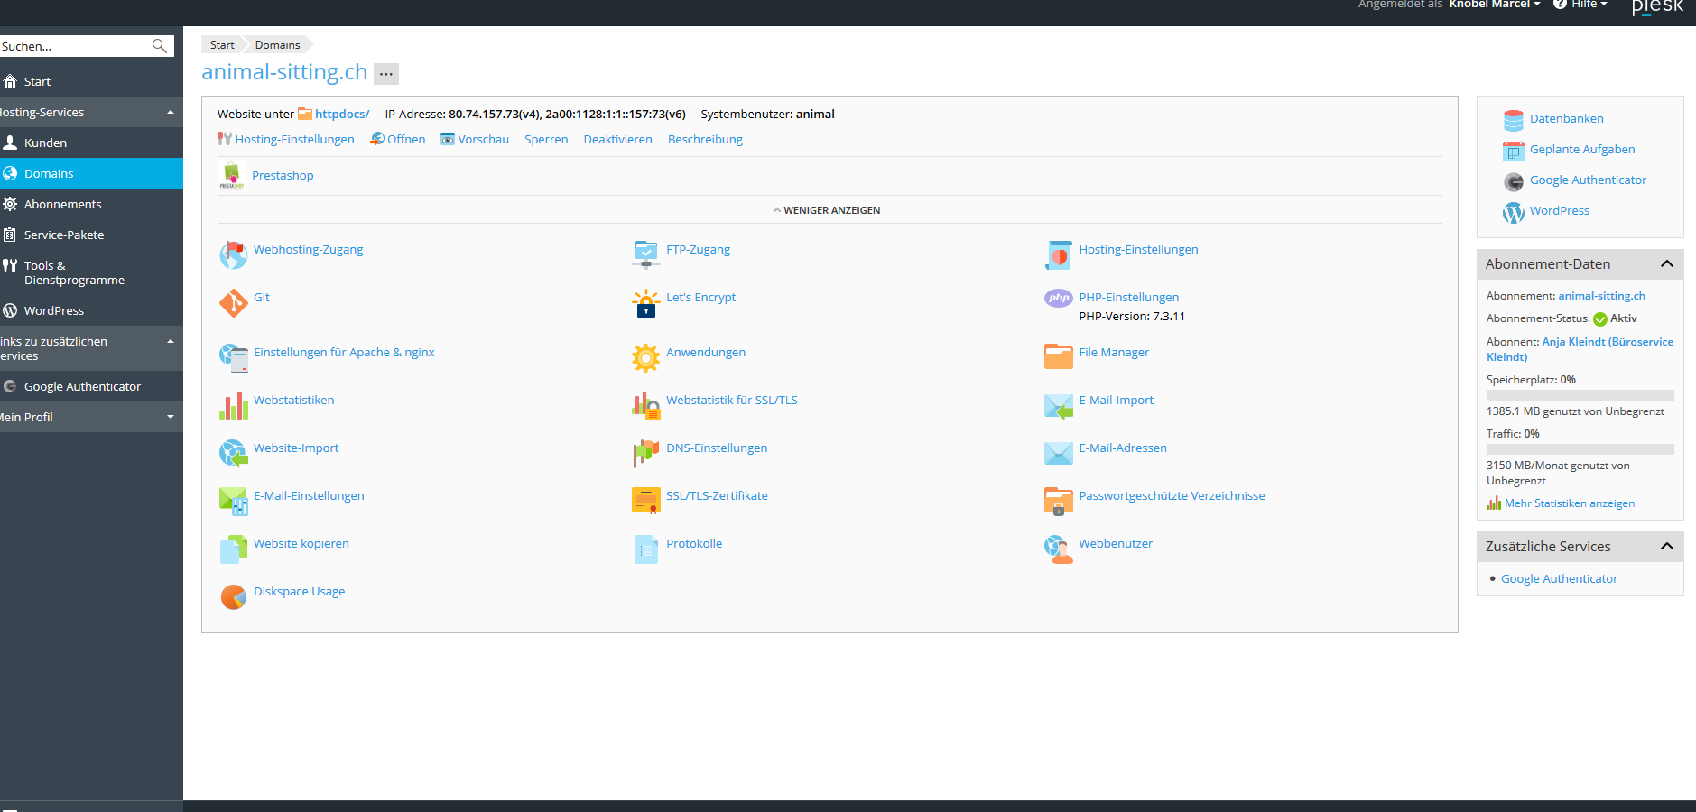Screen dimensions: 1696x812
Task: Click the DNS-Einstellungen icon
Action: [646, 453]
